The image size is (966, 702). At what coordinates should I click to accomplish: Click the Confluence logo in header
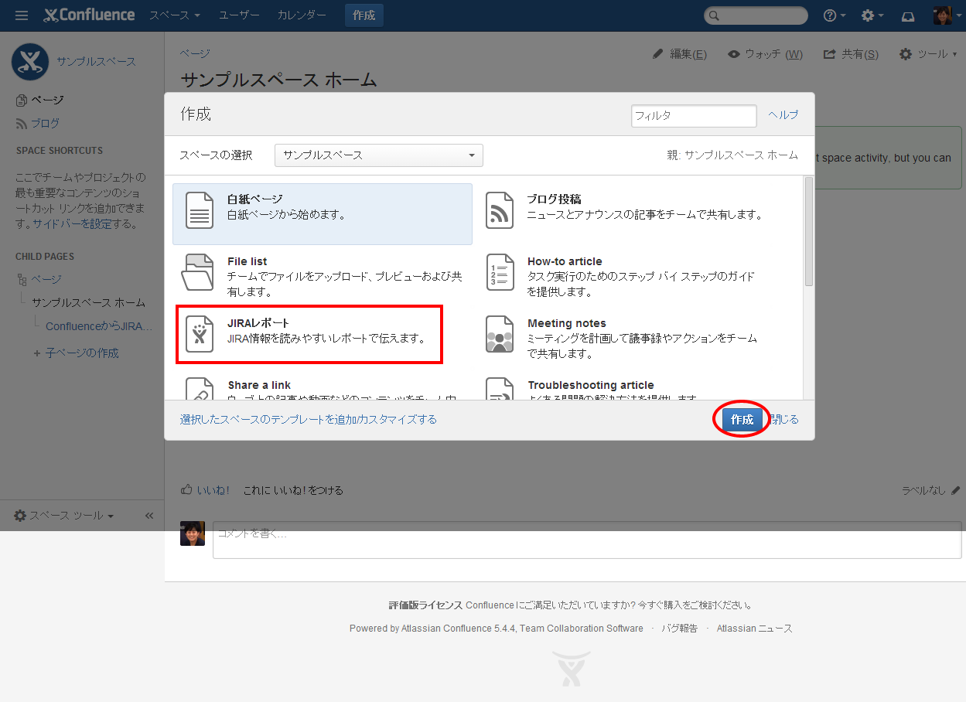(89, 15)
